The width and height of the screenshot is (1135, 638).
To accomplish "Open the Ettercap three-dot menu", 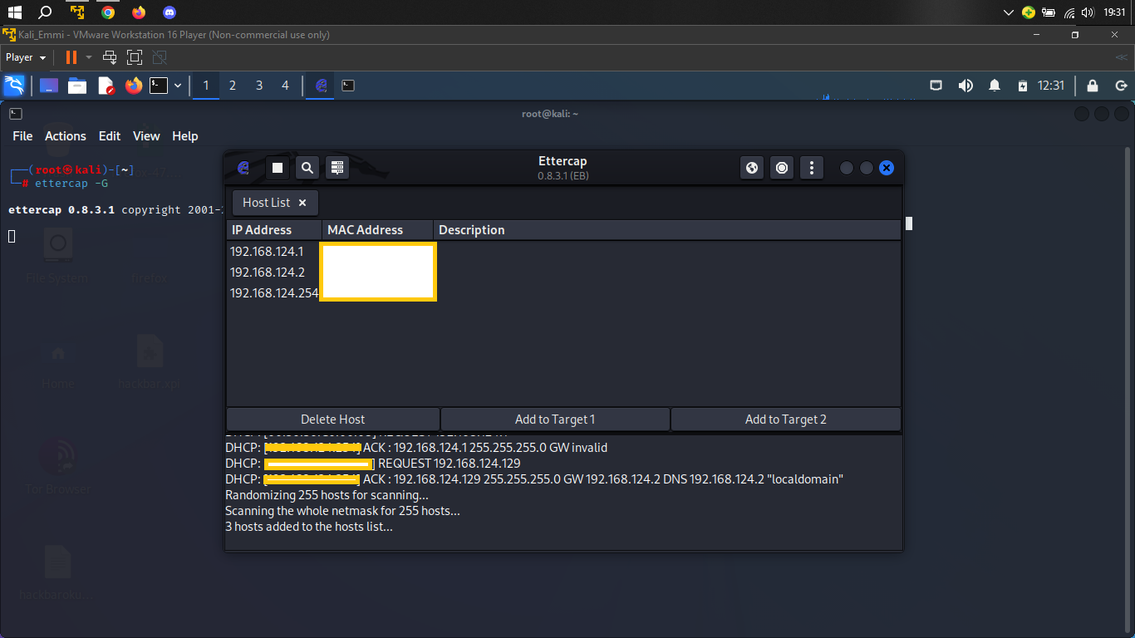I will [x=811, y=168].
